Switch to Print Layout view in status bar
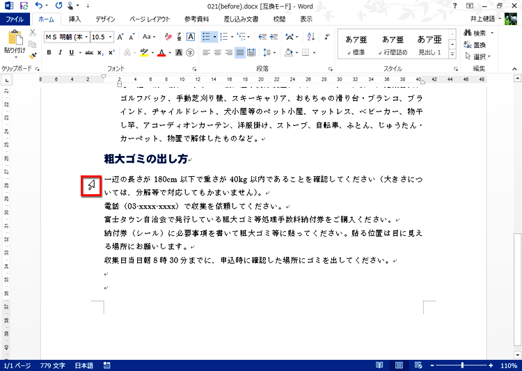Image resolution: width=522 pixels, height=371 pixels. pos(399,365)
